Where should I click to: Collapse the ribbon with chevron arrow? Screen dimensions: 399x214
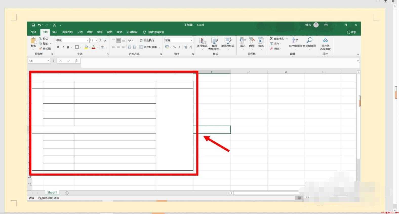[358, 54]
